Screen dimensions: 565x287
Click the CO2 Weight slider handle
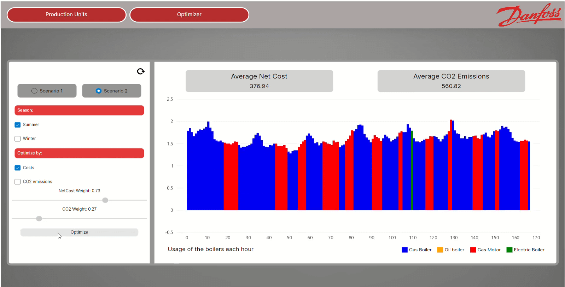39,219
